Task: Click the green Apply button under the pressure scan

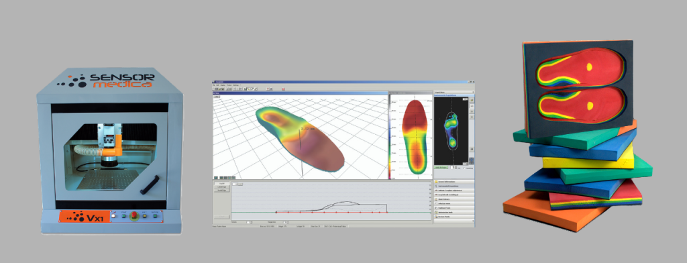Action: coord(441,168)
